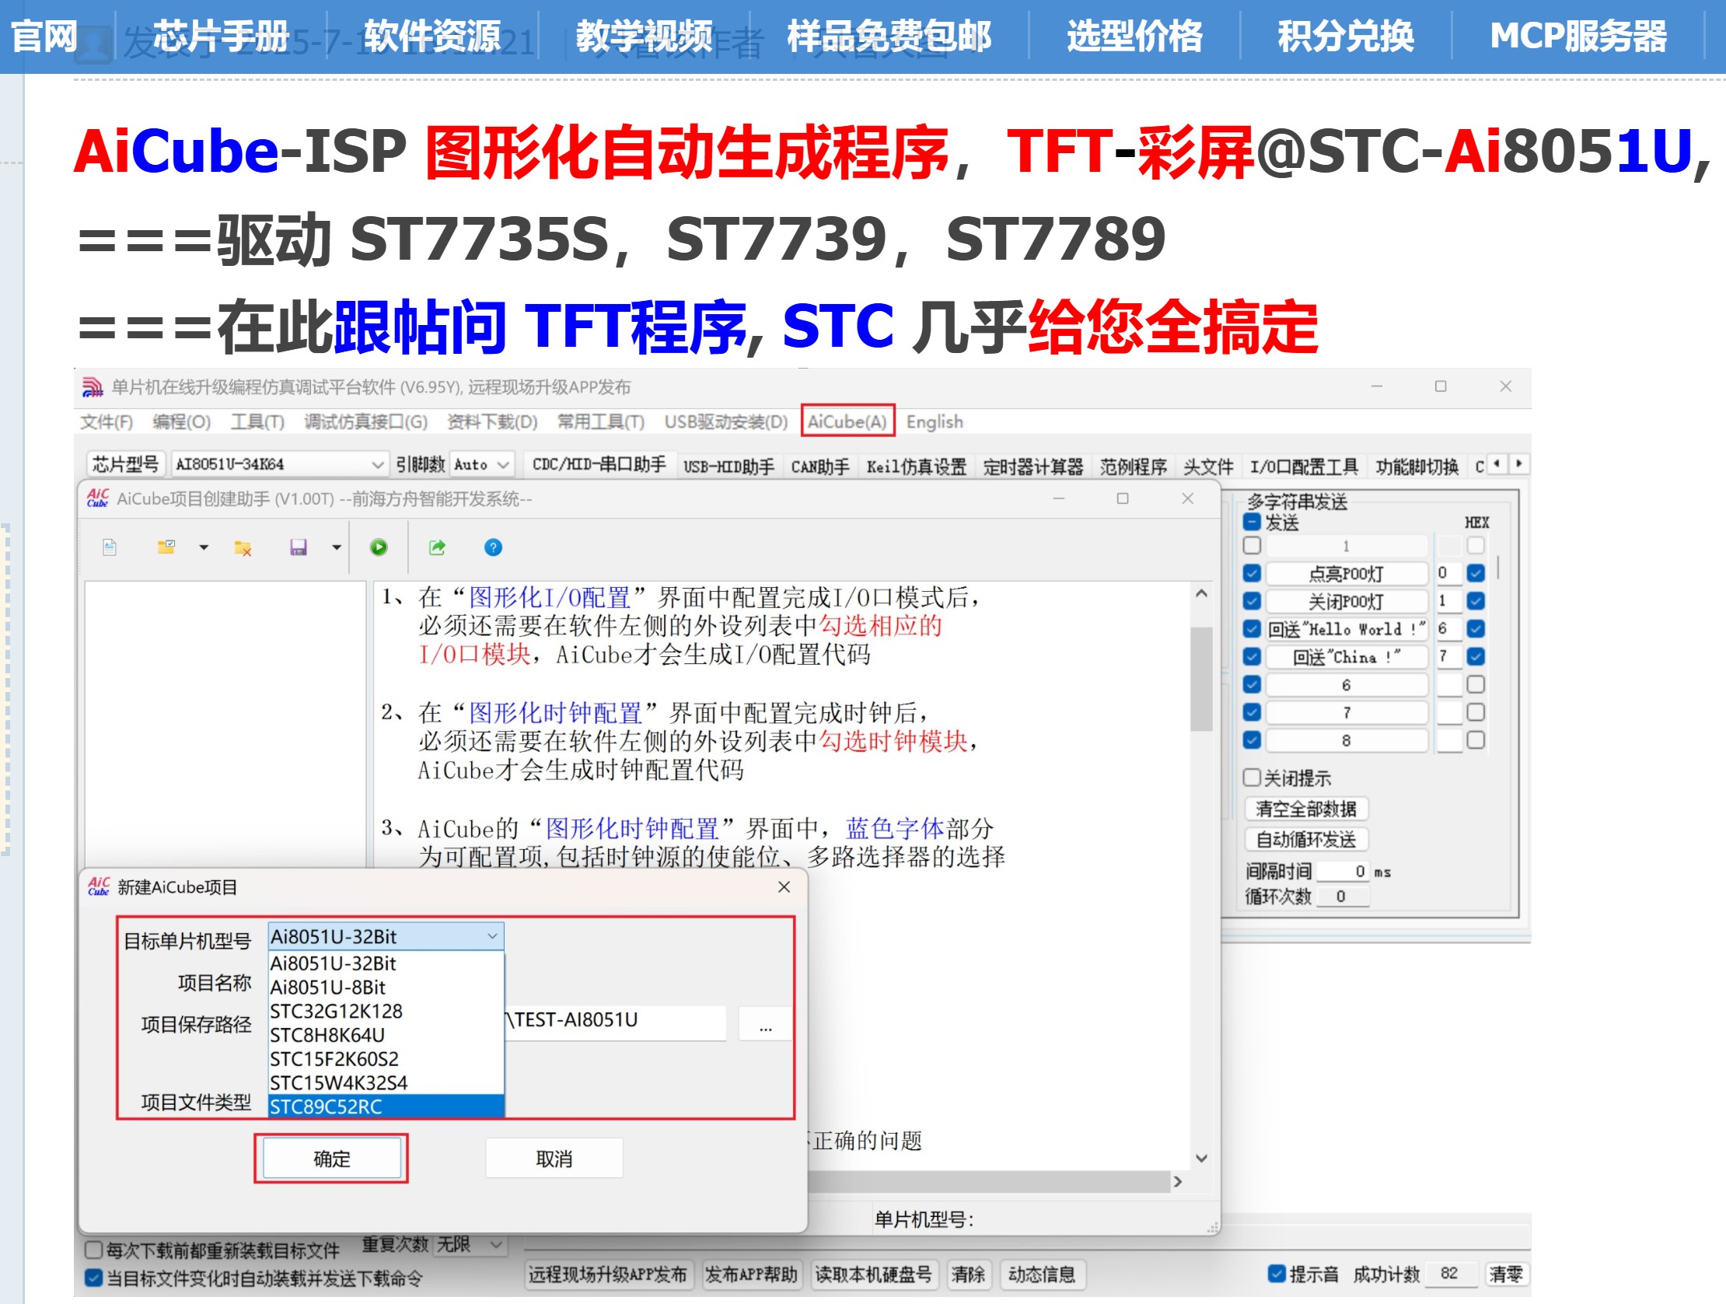Switch to 定时器计算器 tab
This screenshot has height=1304, width=1726.
(1033, 467)
